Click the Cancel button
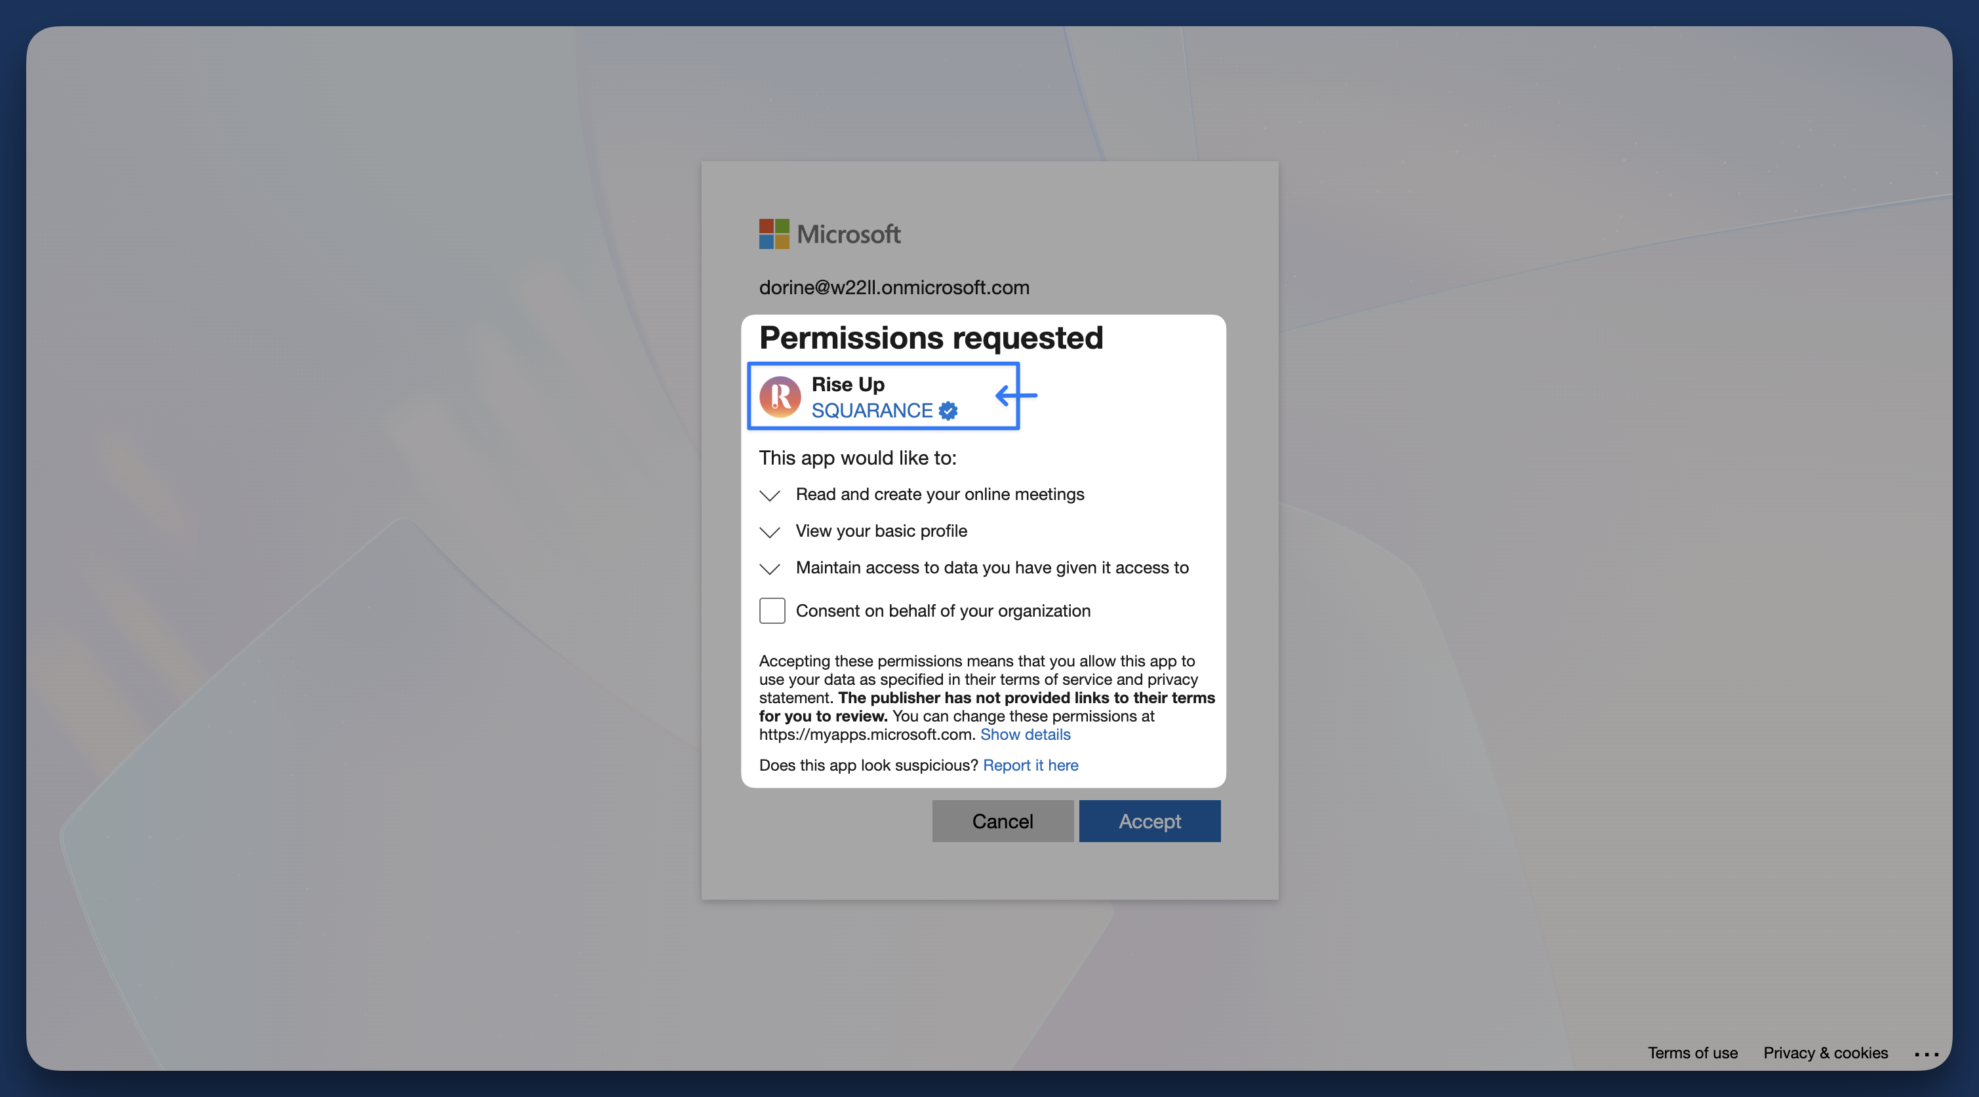 tap(1002, 820)
